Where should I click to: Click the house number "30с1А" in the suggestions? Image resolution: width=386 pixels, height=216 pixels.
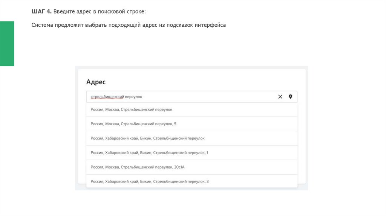pyautogui.click(x=179, y=167)
